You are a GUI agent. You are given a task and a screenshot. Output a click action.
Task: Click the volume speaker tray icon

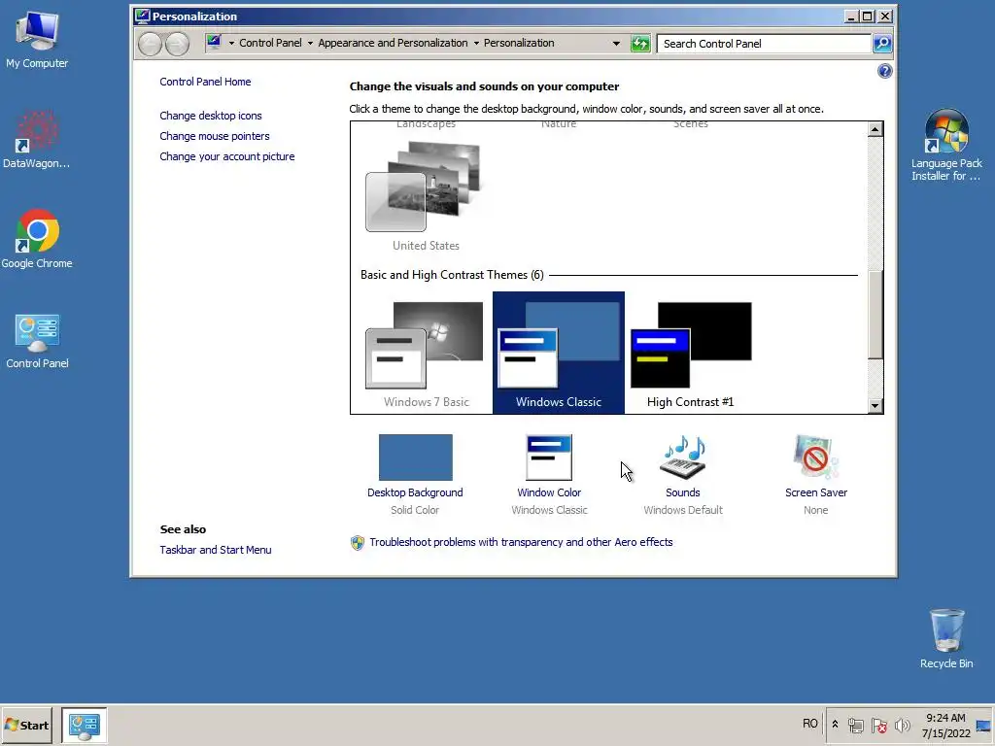(902, 725)
